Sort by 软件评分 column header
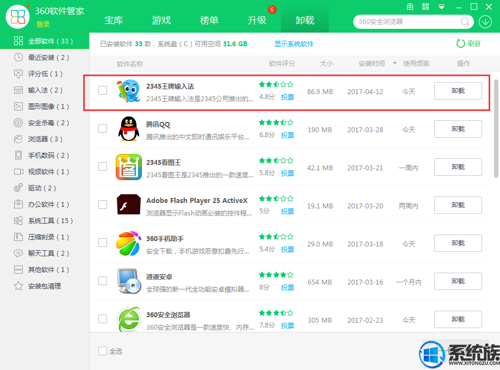Image resolution: width=500 pixels, height=370 pixels. coord(282,63)
